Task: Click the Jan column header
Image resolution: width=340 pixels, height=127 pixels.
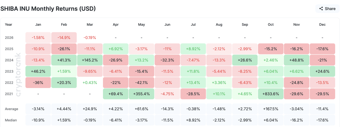Action: pyautogui.click(x=38, y=25)
